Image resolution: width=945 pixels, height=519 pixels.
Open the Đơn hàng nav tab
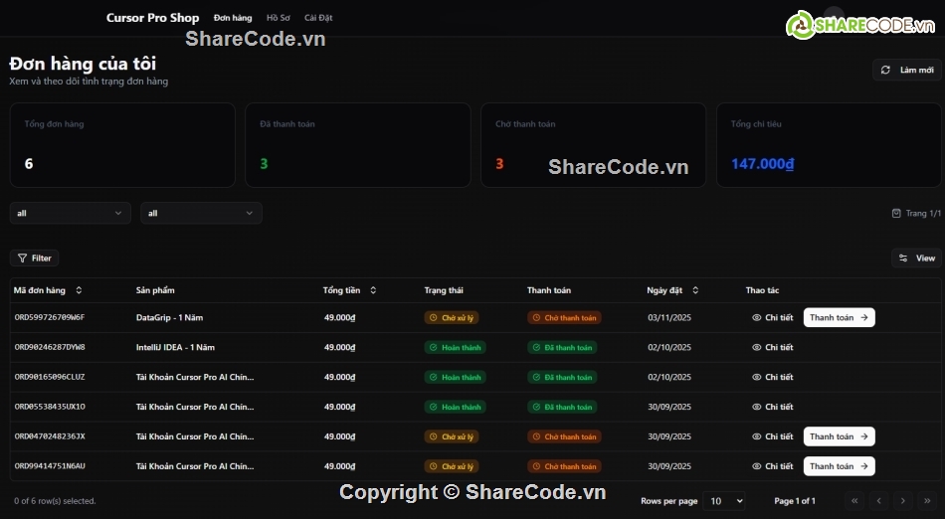point(233,18)
